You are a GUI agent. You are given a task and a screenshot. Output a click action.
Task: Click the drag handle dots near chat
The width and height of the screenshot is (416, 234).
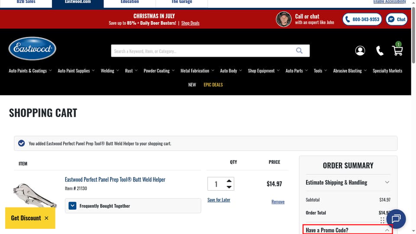pos(382,220)
